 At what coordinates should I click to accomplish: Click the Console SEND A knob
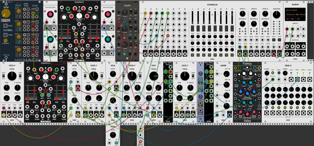(x=243, y=14)
